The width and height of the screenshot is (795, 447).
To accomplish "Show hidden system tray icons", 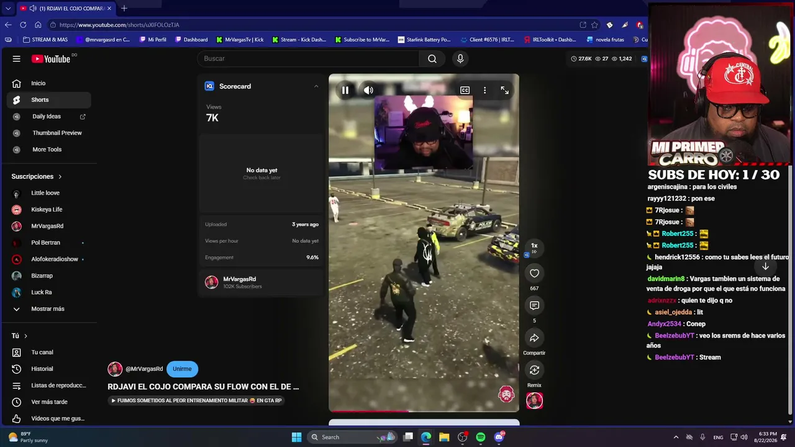I will (x=676, y=437).
